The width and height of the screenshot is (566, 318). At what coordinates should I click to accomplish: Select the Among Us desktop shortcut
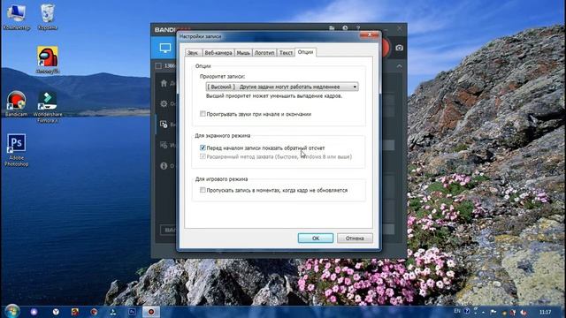pyautogui.click(x=48, y=60)
